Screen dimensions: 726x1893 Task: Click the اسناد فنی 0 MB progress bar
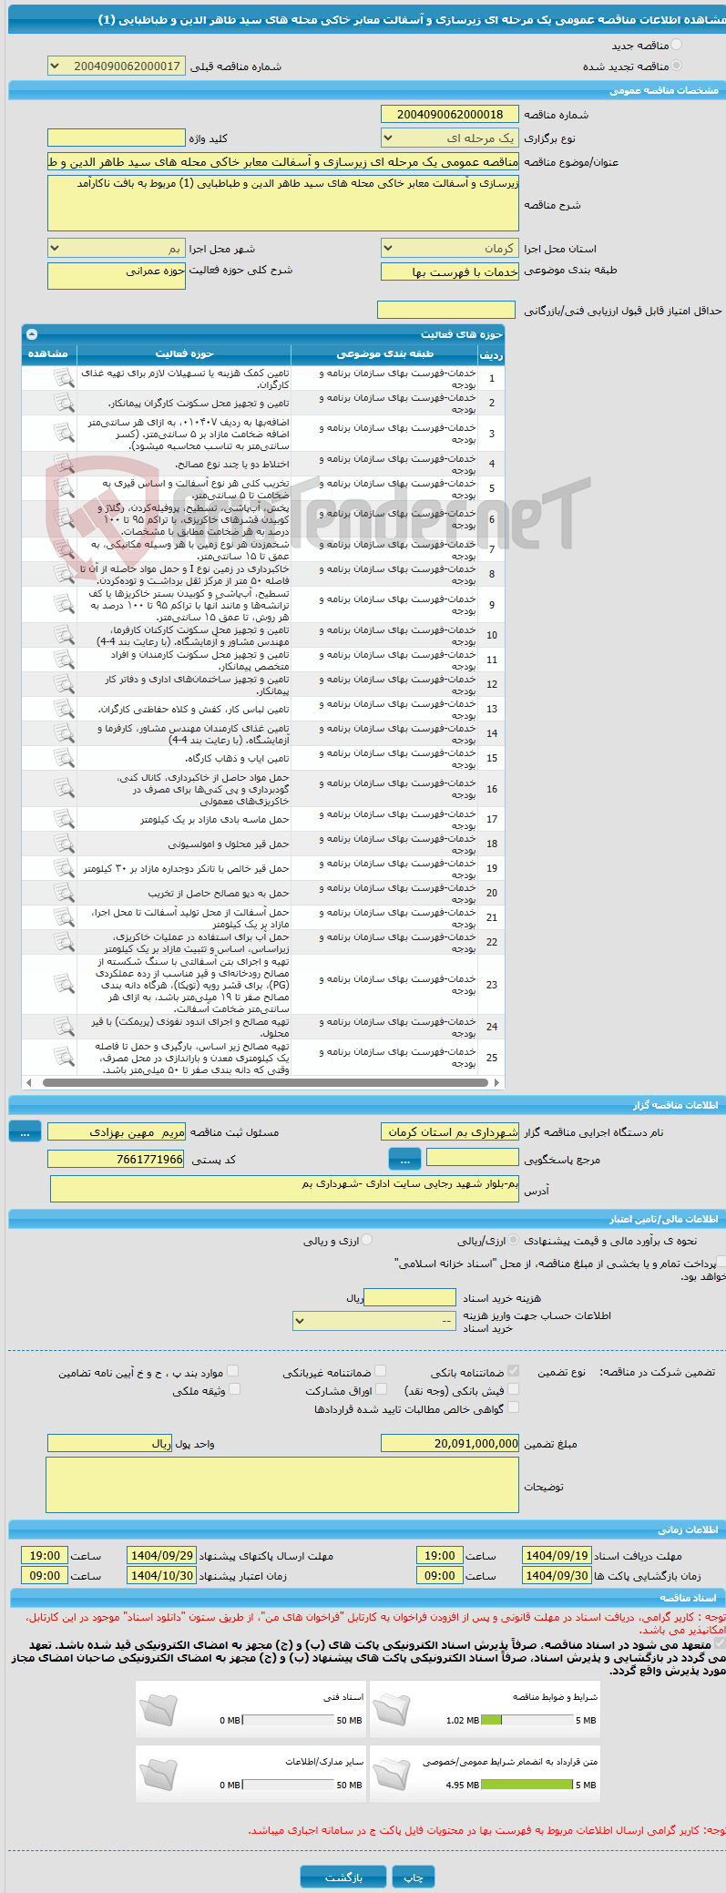click(x=289, y=1720)
